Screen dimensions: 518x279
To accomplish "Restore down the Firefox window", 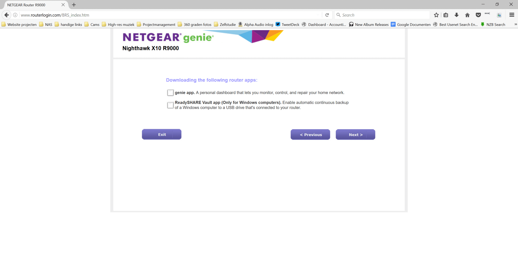I will 497,4.
